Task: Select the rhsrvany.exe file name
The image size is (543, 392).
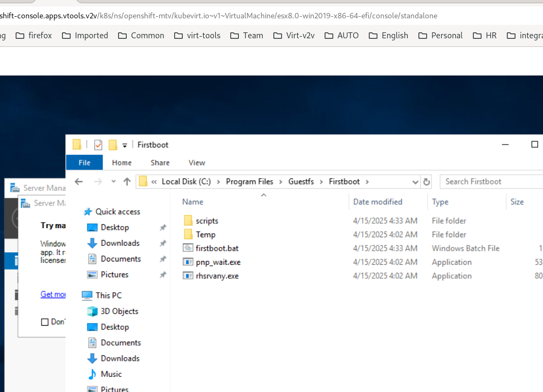Action: (x=217, y=276)
